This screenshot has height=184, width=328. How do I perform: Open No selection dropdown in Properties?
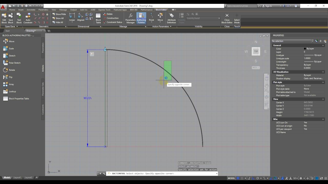[292, 41]
